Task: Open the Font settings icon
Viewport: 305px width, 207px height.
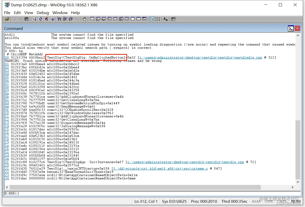Action: pos(165,19)
